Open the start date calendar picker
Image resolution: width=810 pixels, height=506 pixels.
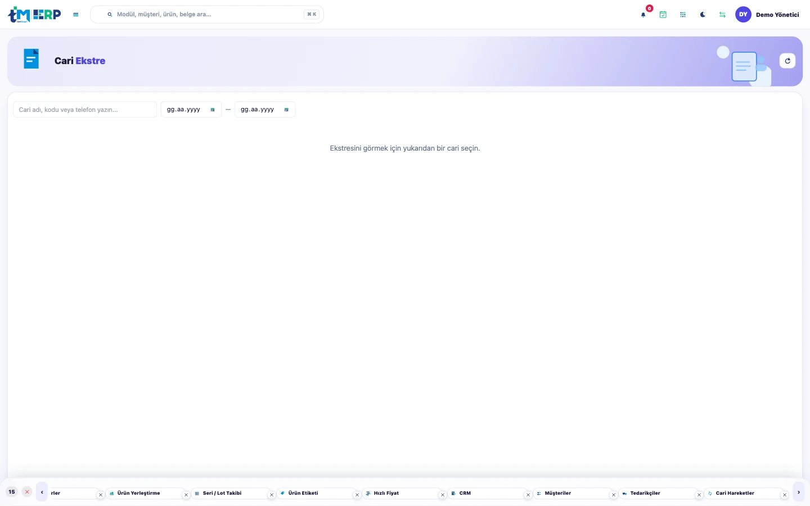(213, 110)
